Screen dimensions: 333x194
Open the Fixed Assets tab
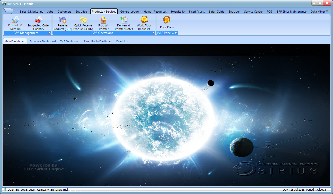tap(197, 12)
